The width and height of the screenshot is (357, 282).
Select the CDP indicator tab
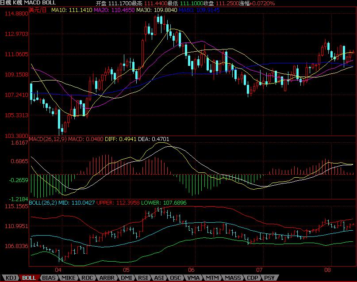[x=251, y=278]
